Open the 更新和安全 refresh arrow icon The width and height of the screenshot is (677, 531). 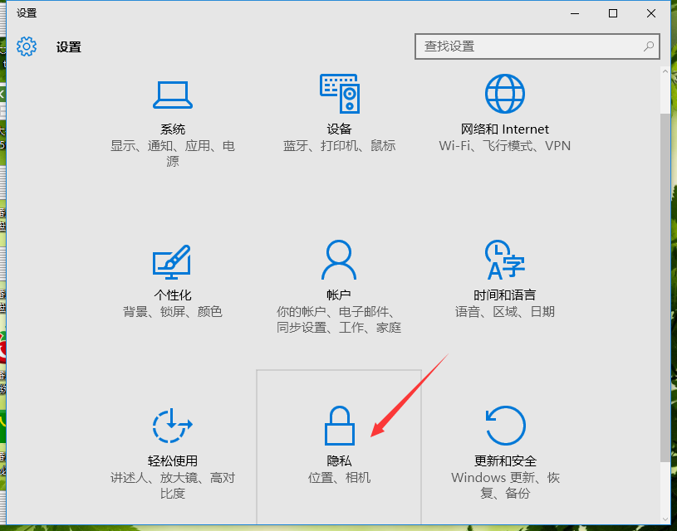coord(505,426)
